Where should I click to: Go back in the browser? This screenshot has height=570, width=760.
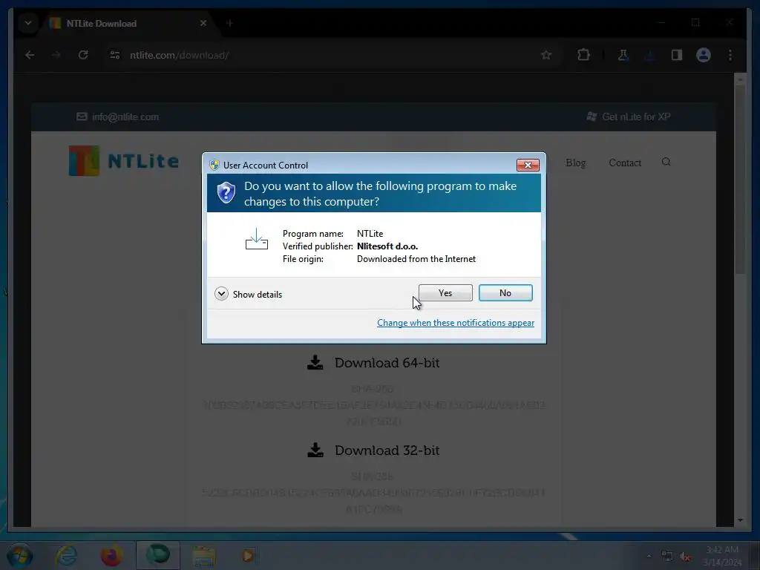pos(30,55)
